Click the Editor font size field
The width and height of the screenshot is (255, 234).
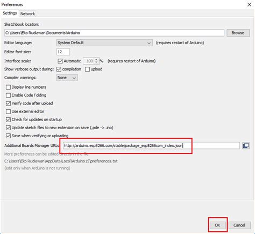tap(63, 52)
